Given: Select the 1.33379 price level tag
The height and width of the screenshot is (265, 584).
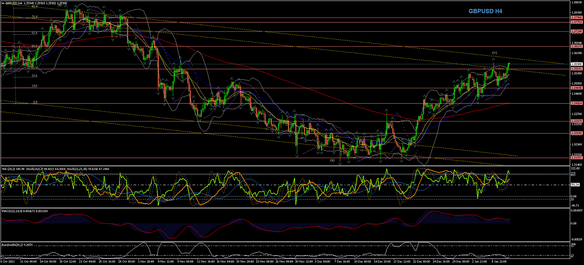Looking at the screenshot, I should (576, 121).
